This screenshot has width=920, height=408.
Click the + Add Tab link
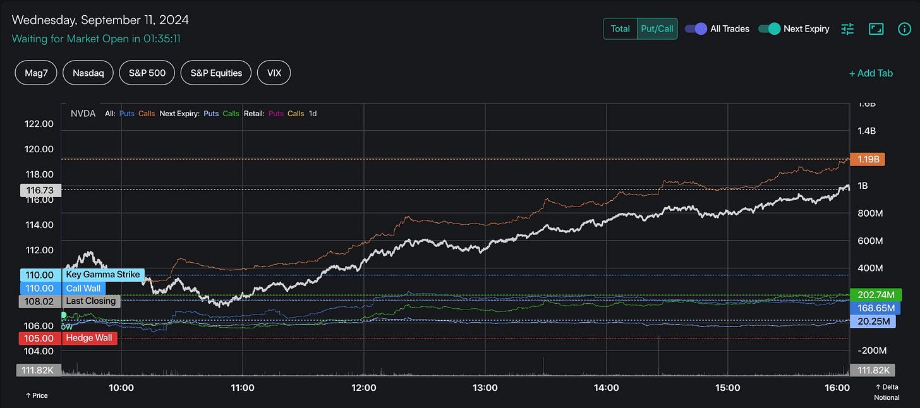point(871,73)
